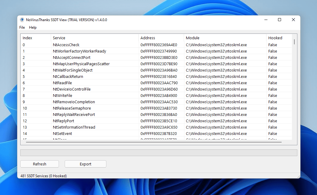Open the File menu
The width and height of the screenshot is (317, 195).
(x=22, y=27)
